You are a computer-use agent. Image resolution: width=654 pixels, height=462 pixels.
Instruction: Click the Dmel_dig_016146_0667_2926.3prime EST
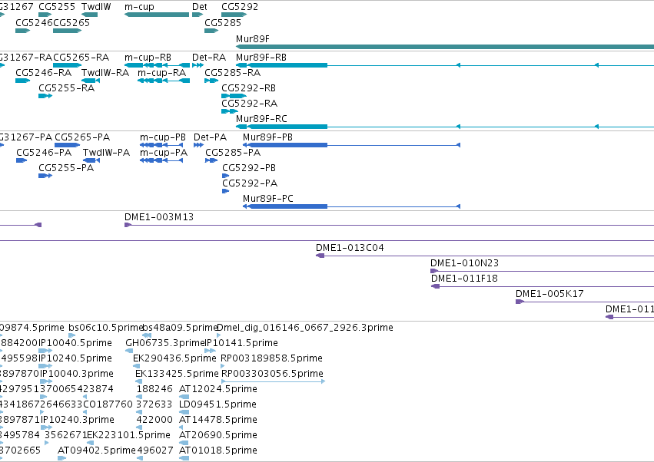pyautogui.click(x=218, y=335)
